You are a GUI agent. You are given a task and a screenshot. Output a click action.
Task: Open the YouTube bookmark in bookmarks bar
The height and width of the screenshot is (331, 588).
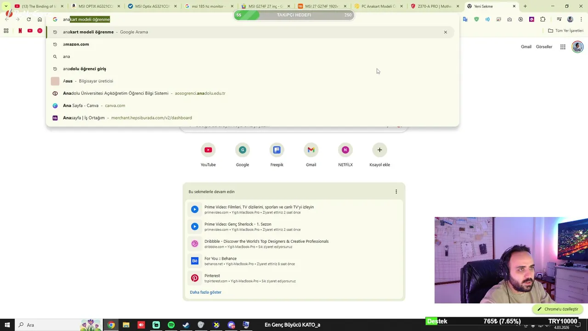pyautogui.click(x=30, y=31)
